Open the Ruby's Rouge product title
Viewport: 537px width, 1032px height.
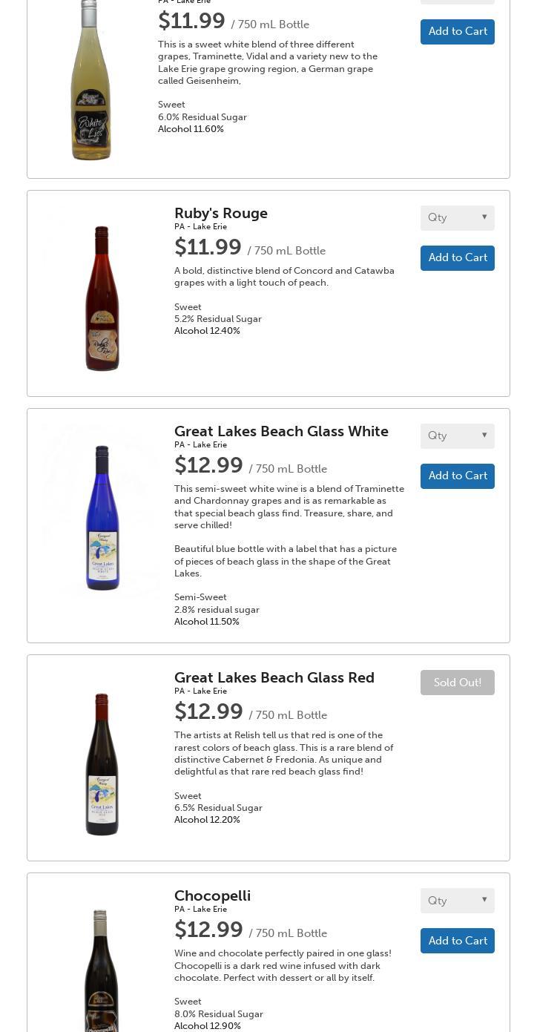(x=221, y=214)
